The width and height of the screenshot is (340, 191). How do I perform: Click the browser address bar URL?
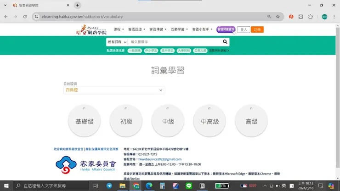(82, 17)
